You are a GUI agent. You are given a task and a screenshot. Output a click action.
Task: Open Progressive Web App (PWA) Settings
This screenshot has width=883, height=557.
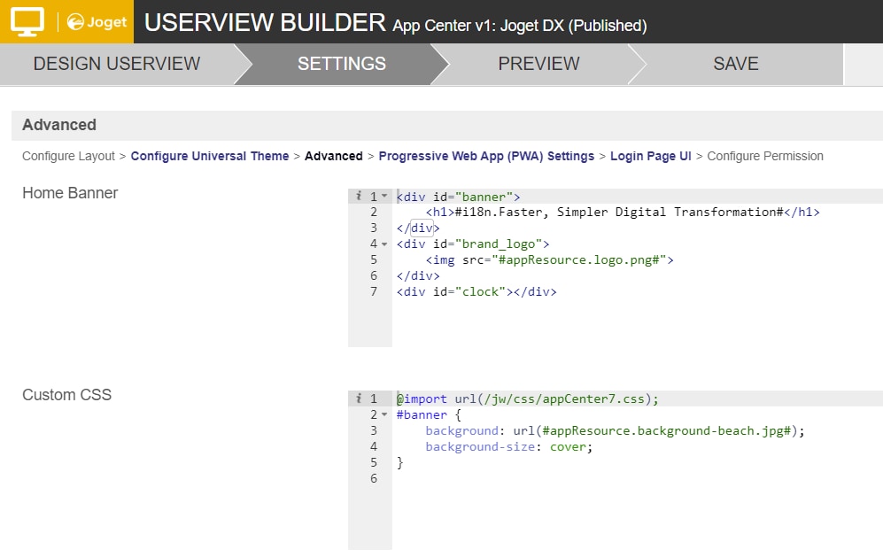pos(486,156)
